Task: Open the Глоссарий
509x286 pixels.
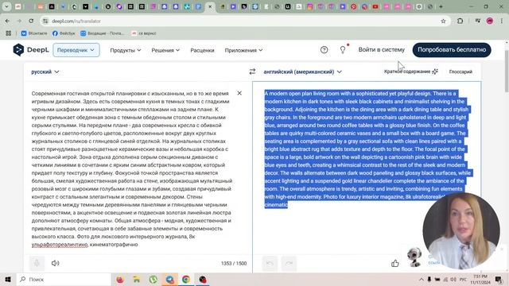Action: (x=460, y=71)
